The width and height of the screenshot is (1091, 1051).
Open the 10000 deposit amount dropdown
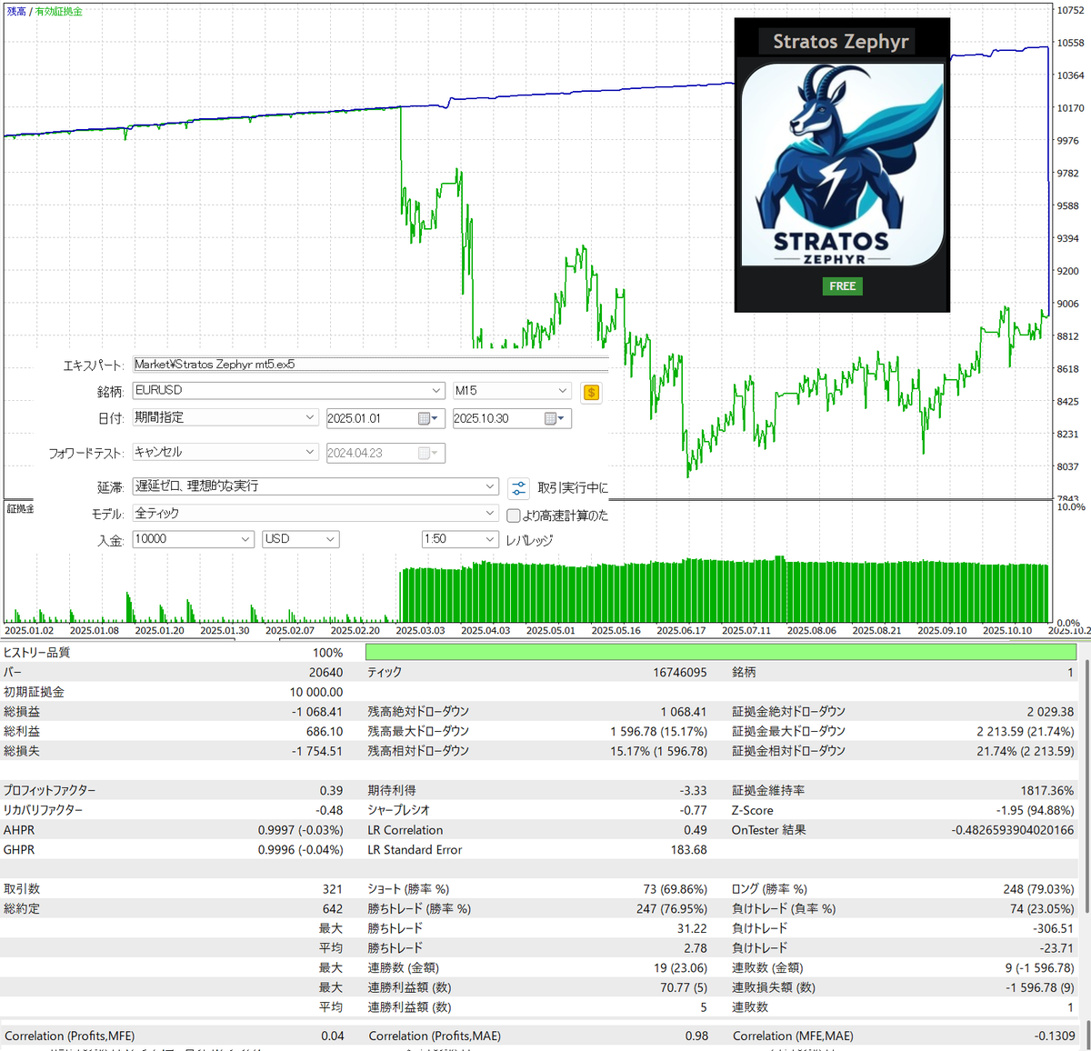click(x=245, y=539)
